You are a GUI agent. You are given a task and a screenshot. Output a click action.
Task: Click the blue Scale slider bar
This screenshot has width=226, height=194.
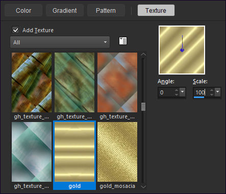(199, 97)
